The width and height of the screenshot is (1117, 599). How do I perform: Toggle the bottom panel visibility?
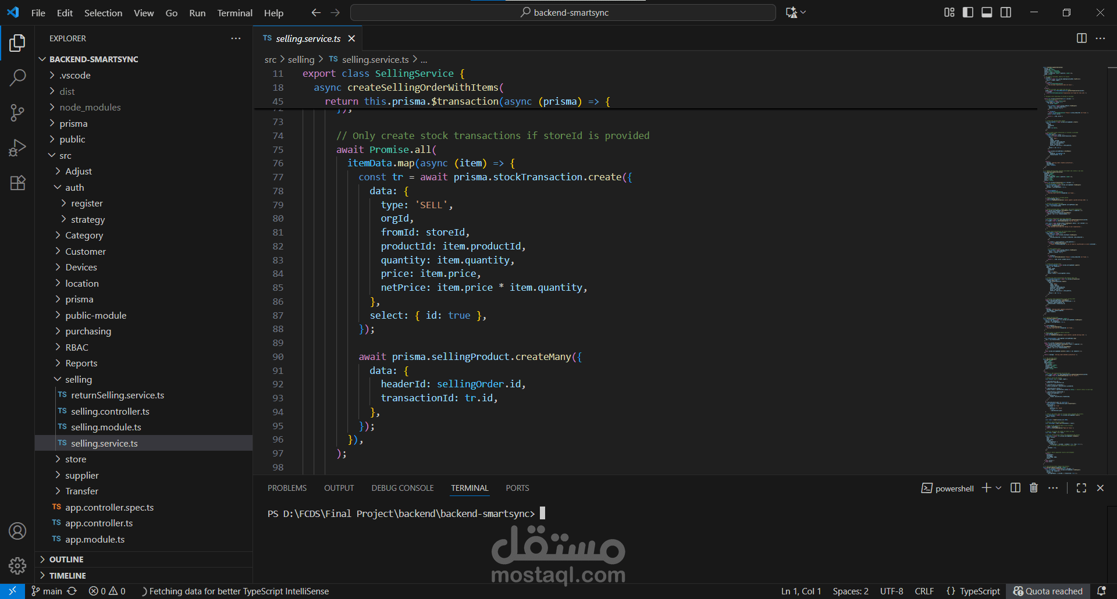[x=987, y=12]
